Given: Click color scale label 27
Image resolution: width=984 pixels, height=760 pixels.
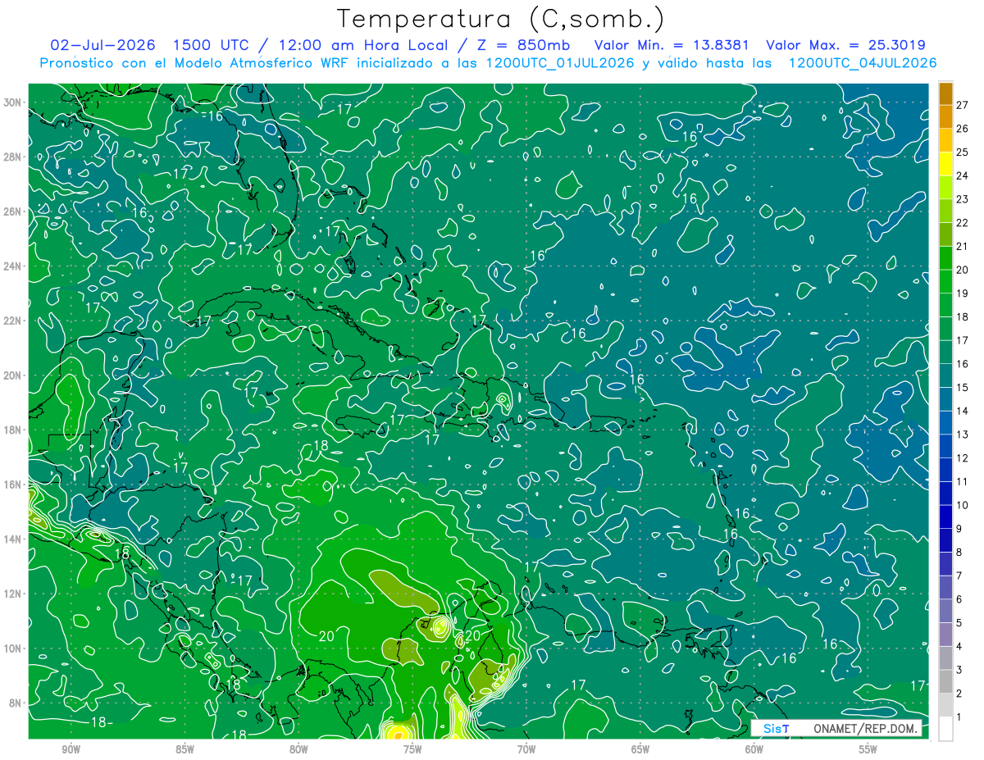Looking at the screenshot, I should (963, 105).
